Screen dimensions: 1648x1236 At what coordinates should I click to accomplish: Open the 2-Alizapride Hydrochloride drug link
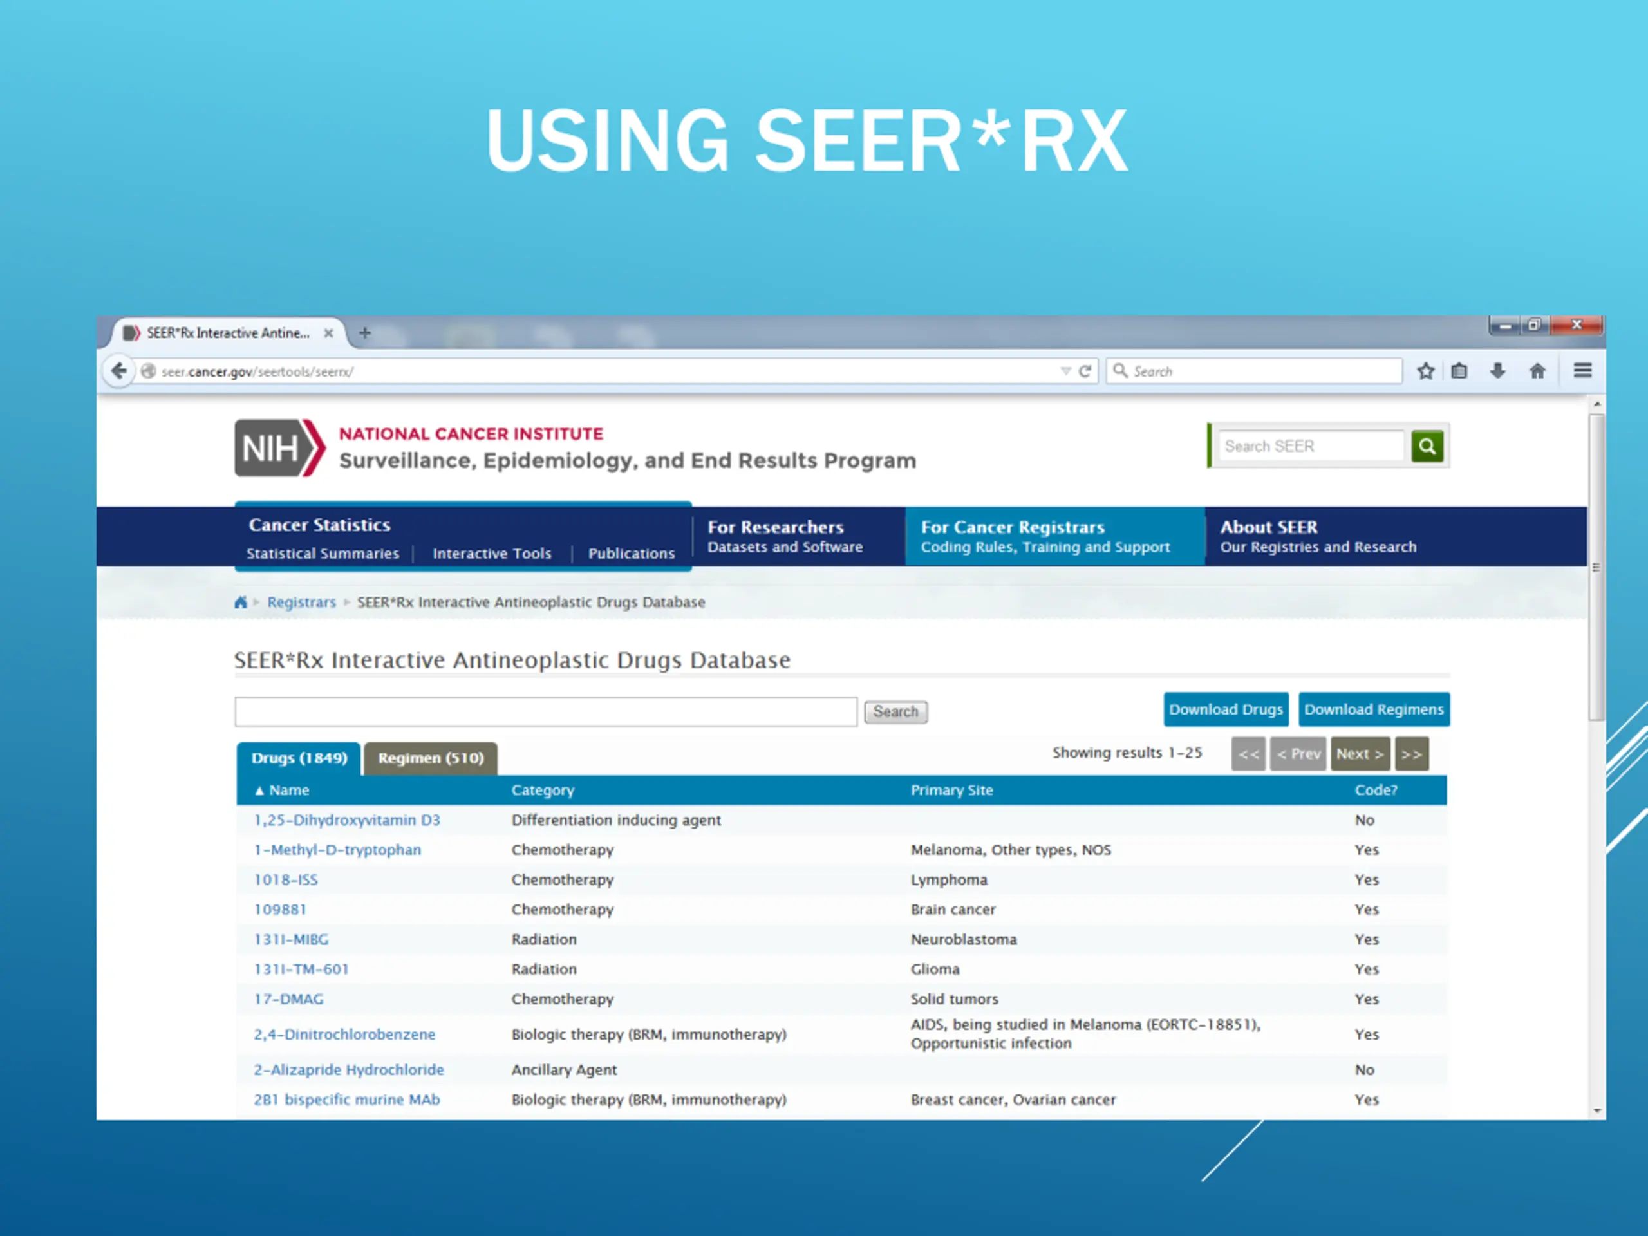[x=349, y=1070]
